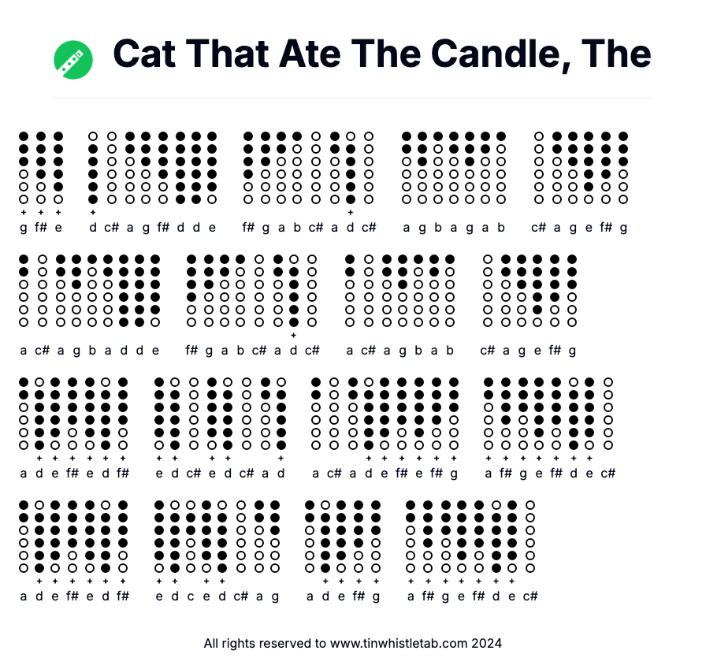Viewport: 706px width, 669px height.
Task: Click the very first fingering diagram of the tune
Action: coord(24,168)
